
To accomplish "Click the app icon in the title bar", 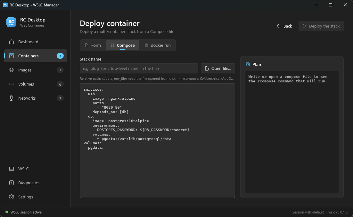I will pyautogui.click(x=5, y=5).
